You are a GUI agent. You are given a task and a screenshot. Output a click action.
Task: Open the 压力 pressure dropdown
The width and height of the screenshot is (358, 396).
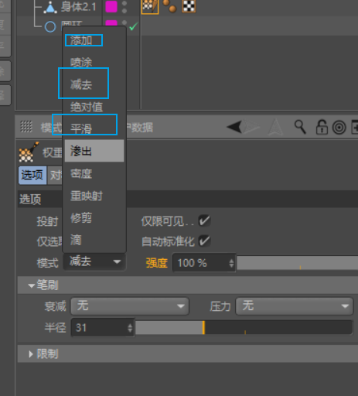pyautogui.click(x=295, y=306)
